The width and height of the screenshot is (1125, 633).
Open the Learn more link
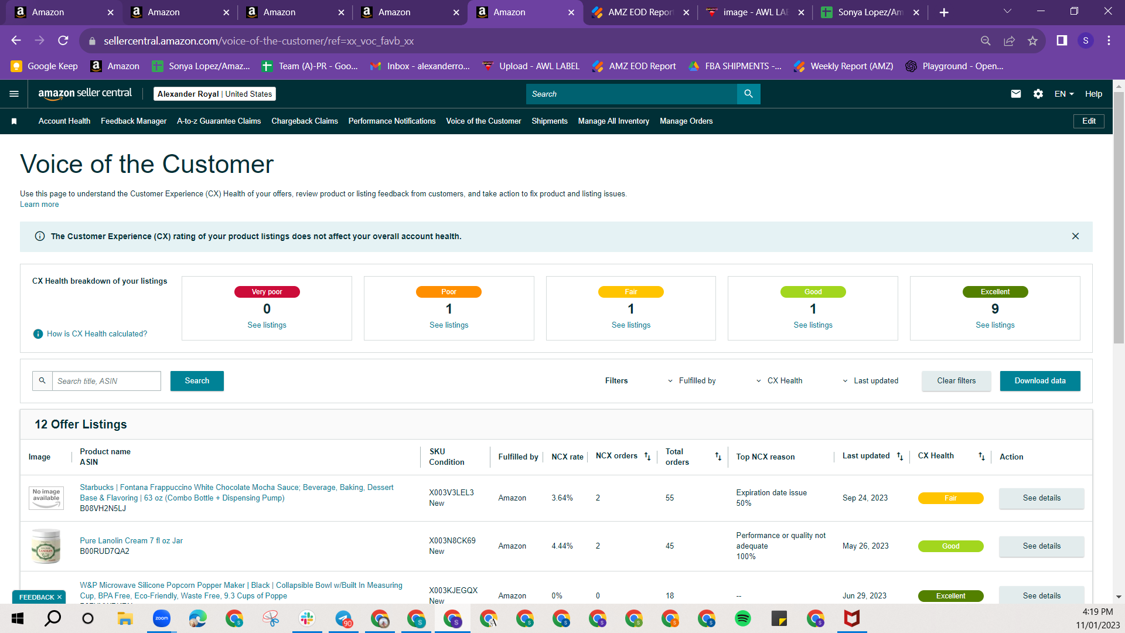39,205
